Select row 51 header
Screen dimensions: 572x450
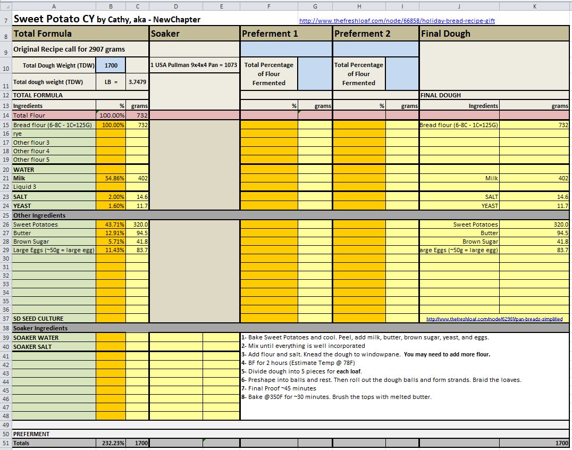point(5,443)
